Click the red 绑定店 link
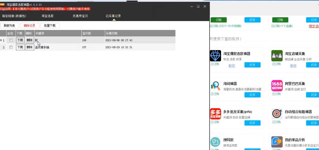 point(314,26)
